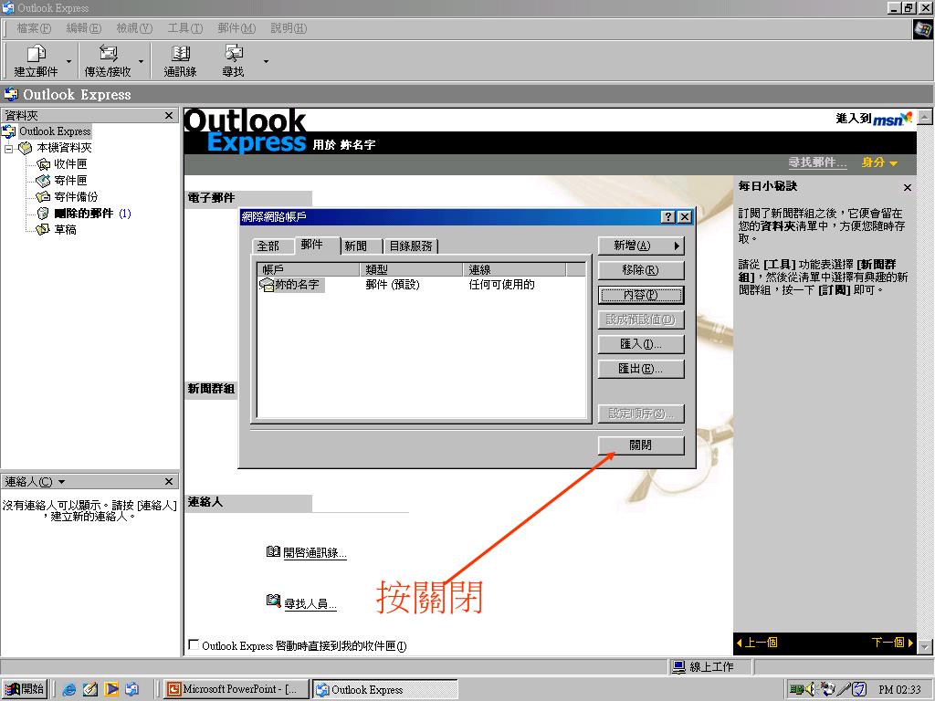Open the 寄件匣 outbox folder icon
The height and width of the screenshot is (701, 935).
(x=44, y=180)
